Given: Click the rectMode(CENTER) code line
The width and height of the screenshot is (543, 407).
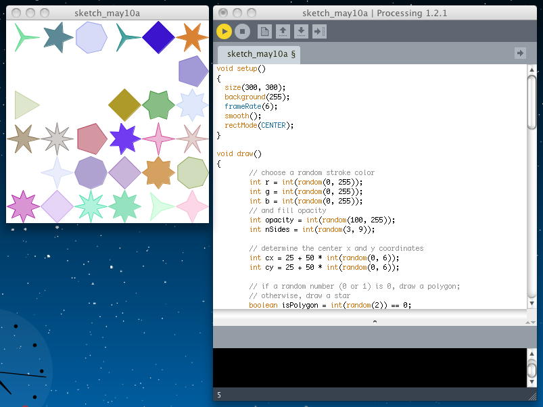Looking at the screenshot, I should 259,125.
